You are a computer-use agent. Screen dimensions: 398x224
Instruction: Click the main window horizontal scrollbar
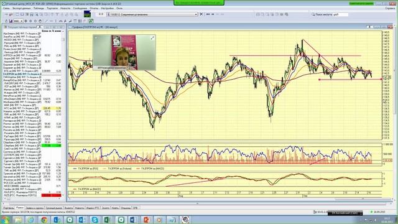coord(198,203)
